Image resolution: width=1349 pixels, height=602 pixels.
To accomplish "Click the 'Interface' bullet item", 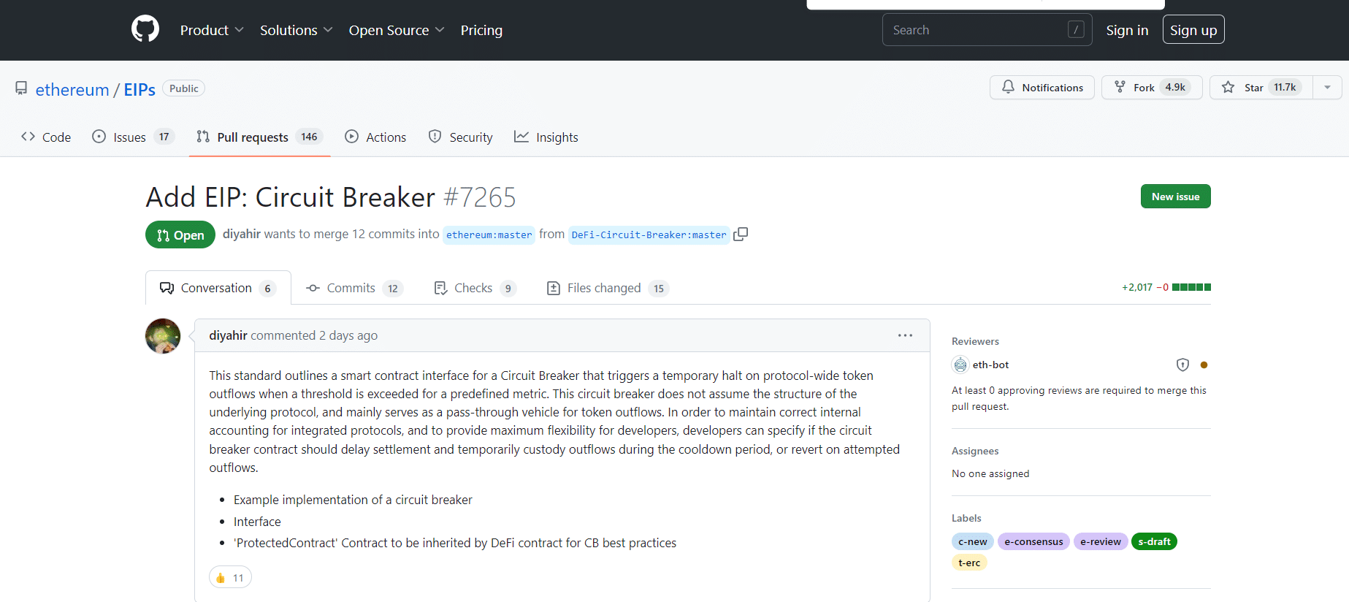I will pos(257,522).
